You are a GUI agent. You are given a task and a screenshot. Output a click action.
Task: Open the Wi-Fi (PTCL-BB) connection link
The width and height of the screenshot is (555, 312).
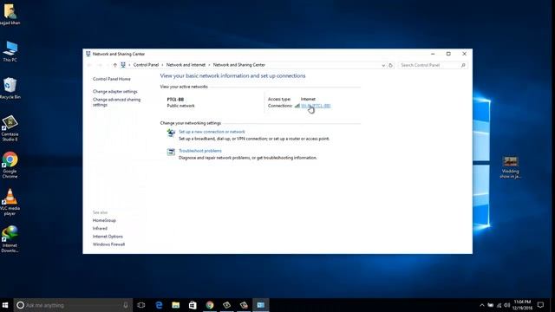316,106
